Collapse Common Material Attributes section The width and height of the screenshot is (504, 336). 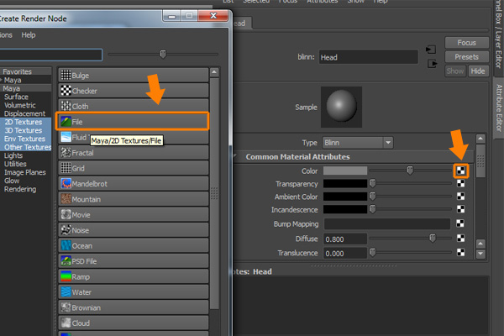click(x=235, y=156)
